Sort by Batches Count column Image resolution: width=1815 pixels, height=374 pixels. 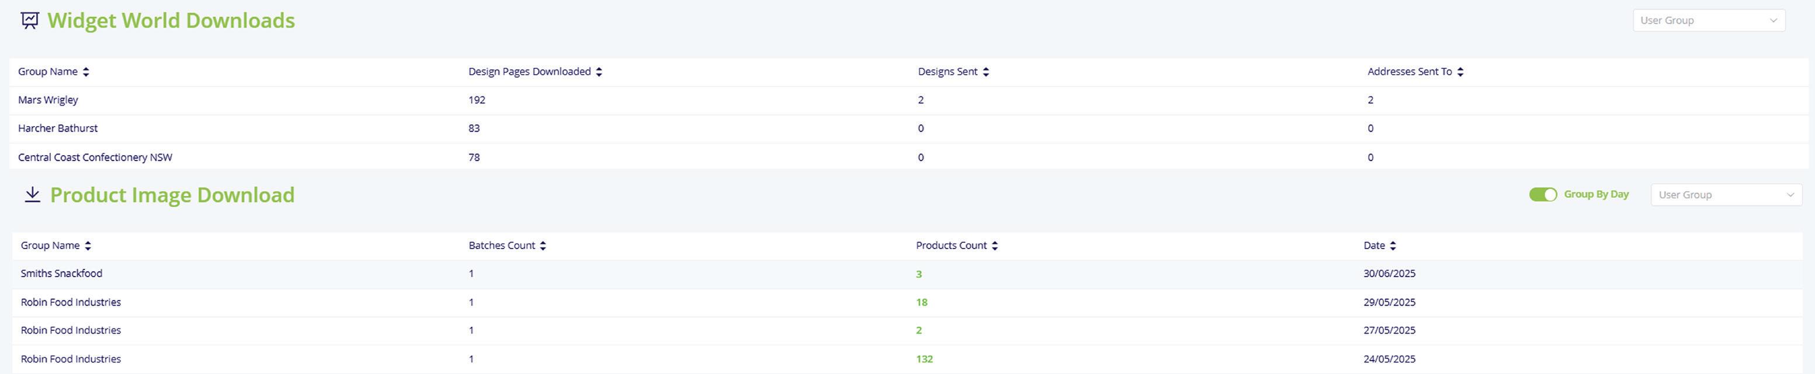click(543, 246)
